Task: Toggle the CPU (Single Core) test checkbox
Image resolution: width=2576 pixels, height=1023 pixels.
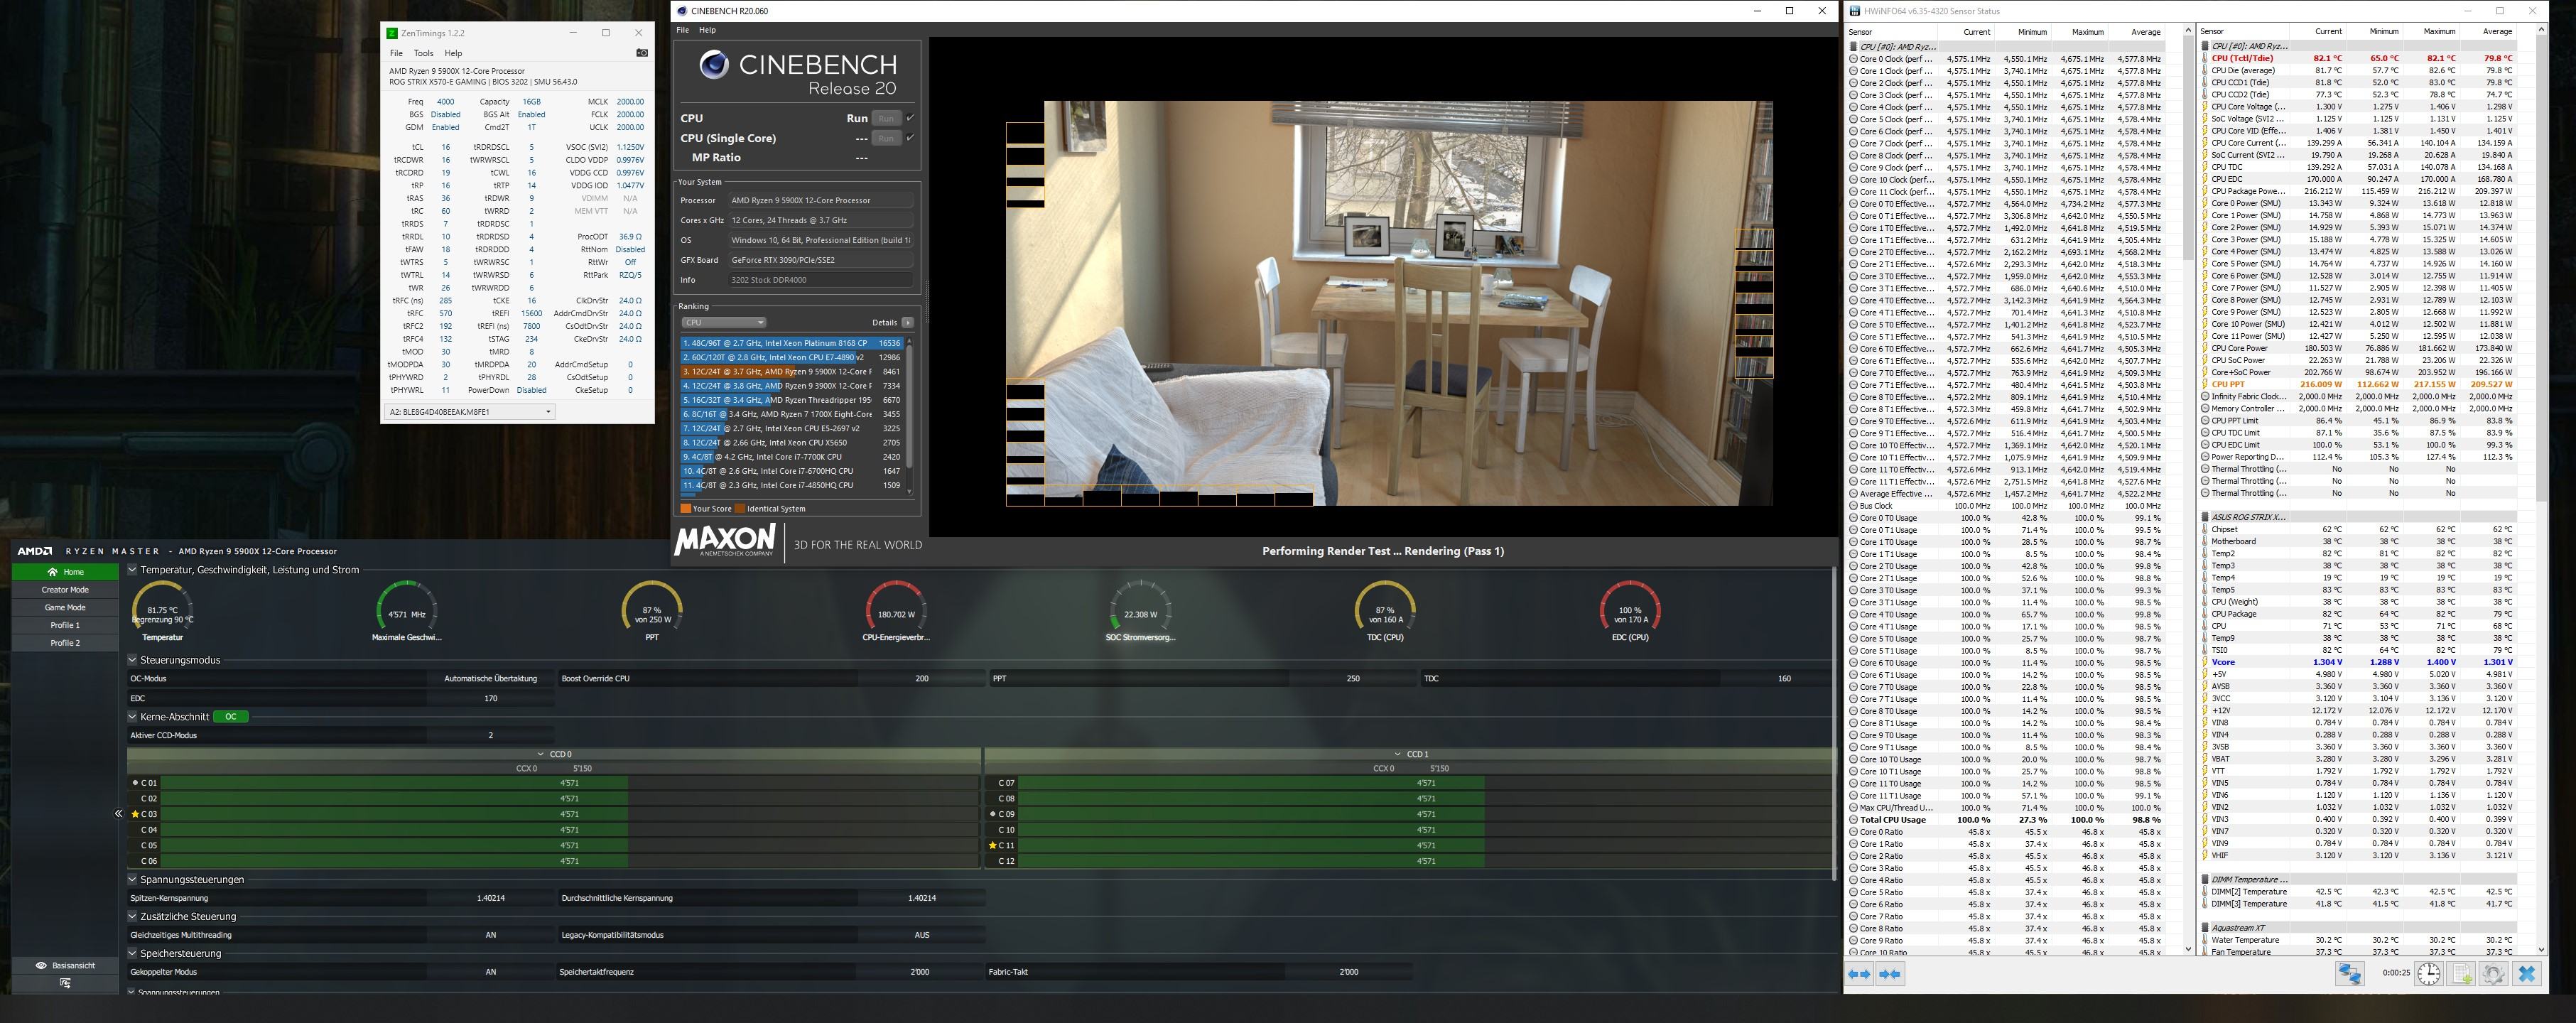Action: coord(910,138)
